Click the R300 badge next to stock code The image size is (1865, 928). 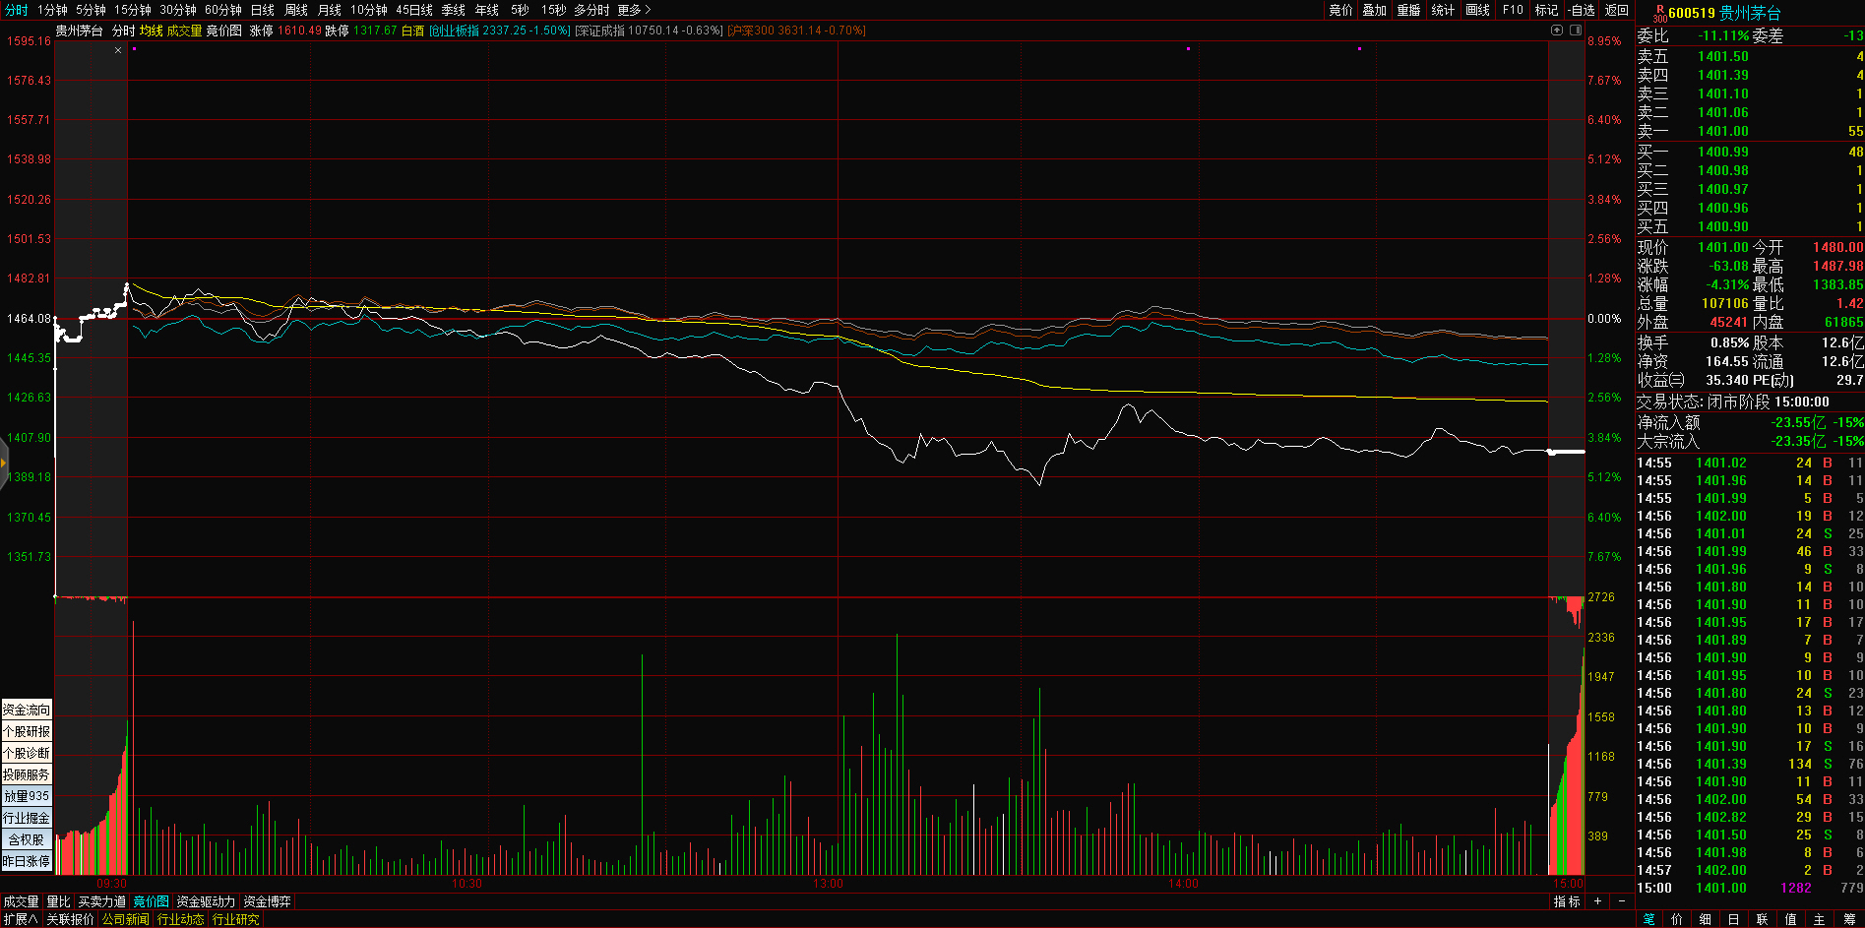pyautogui.click(x=1659, y=14)
